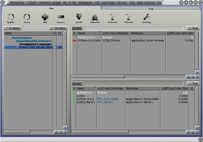Click the package tree left arrow
This screenshot has width=203, height=142.
[56, 132]
